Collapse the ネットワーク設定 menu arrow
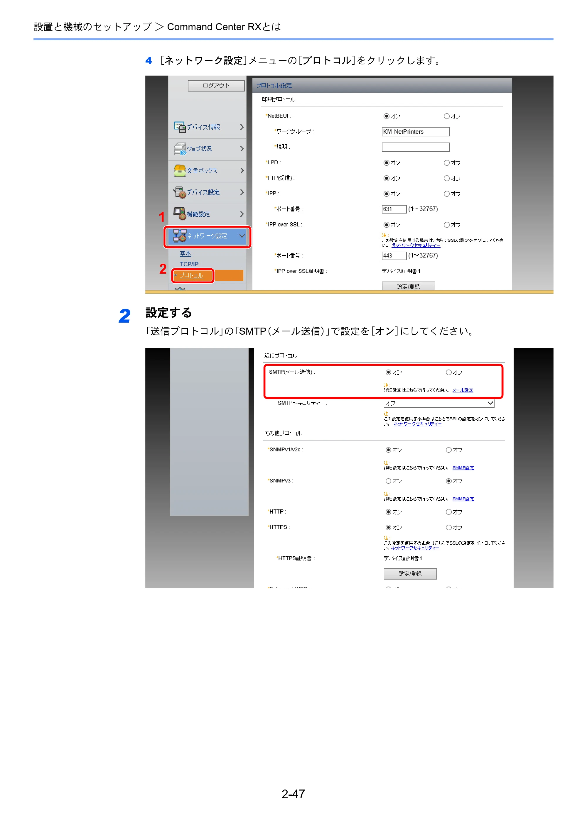The image size is (587, 830). [242, 236]
